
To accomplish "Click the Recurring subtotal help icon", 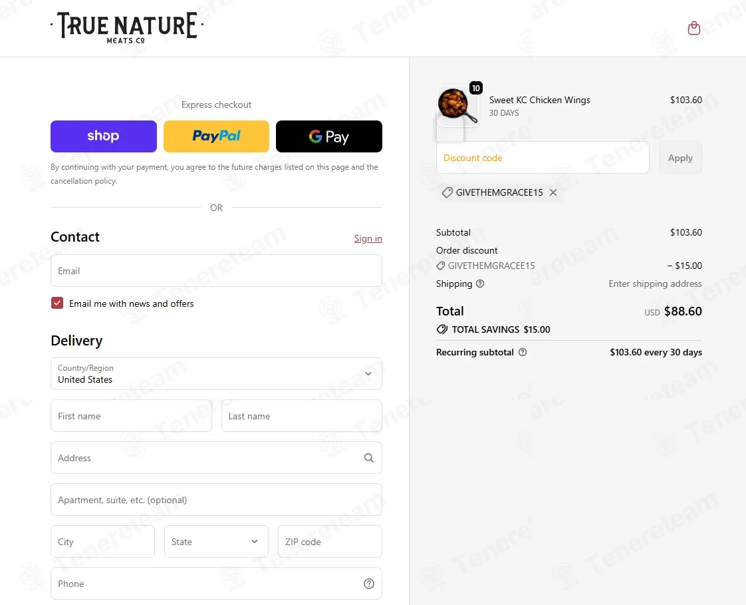I will (523, 352).
